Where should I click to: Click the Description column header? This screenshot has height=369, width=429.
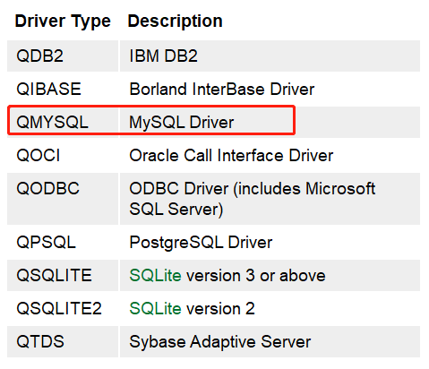176,21
